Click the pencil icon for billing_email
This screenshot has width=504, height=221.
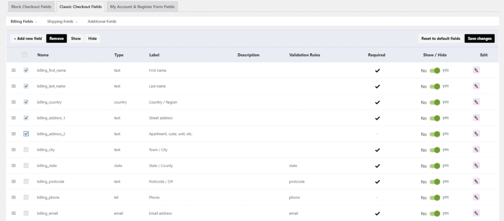(476, 213)
